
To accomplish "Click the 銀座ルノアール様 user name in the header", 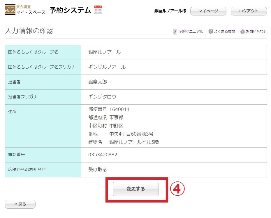I will coord(170,11).
